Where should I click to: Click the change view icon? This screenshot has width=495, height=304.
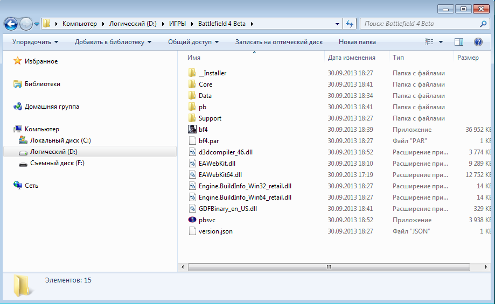pos(429,42)
